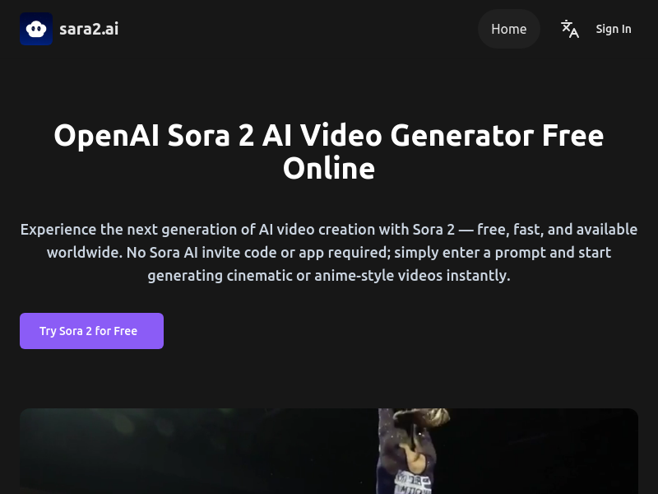Click the black right side of video preview
This screenshot has height=494, width=658.
541,451
